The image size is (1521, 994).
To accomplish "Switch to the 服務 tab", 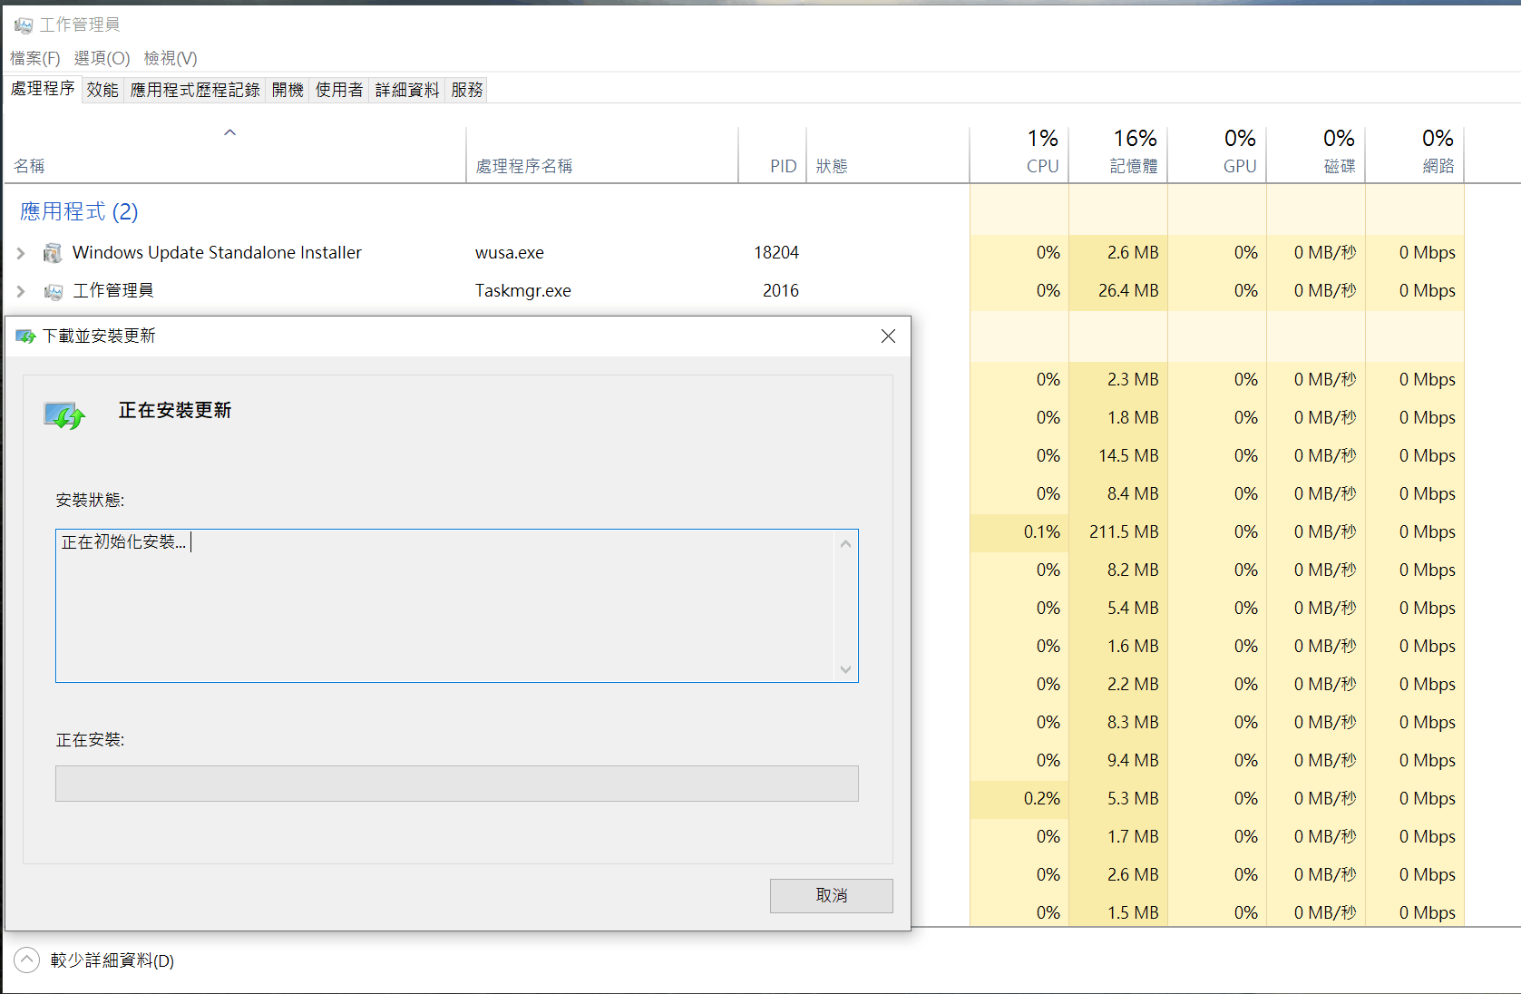I will (467, 90).
